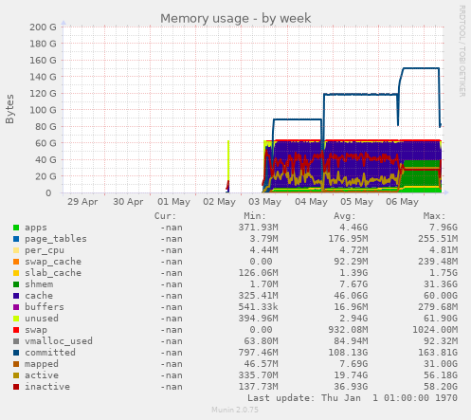This screenshot has height=420, width=471.
Task: Click the shmem dark green swatch
Action: point(16,284)
